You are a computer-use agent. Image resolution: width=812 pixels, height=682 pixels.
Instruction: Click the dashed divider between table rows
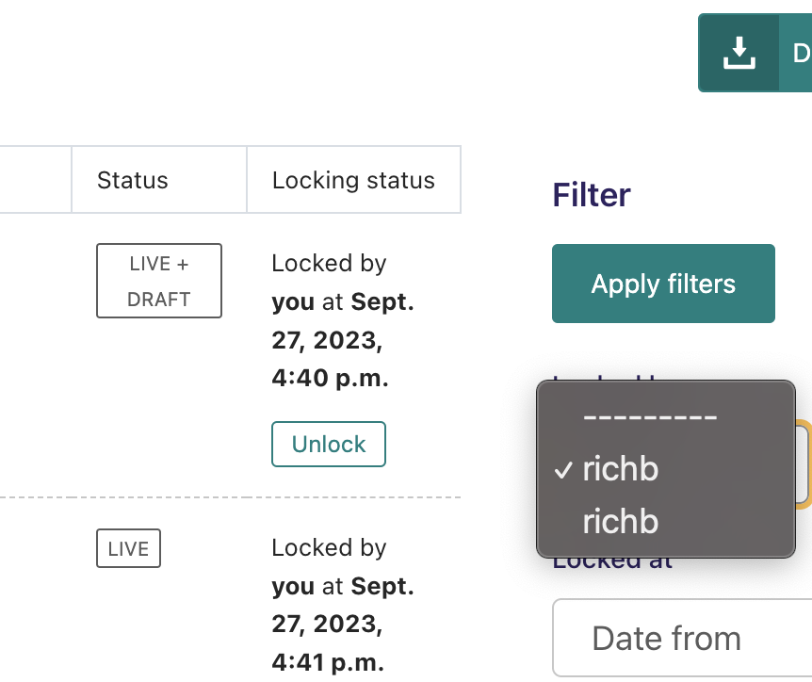230,495
